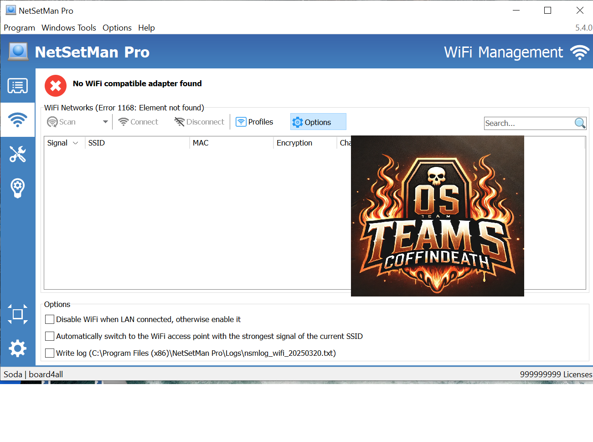This screenshot has width=593, height=442.
Task: Sort the list by MAC column
Action: coord(232,143)
